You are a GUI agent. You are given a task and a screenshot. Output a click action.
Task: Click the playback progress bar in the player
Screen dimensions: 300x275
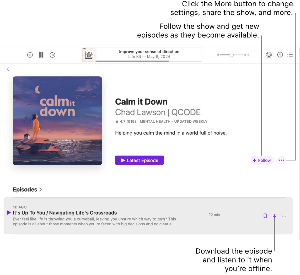click(149, 61)
